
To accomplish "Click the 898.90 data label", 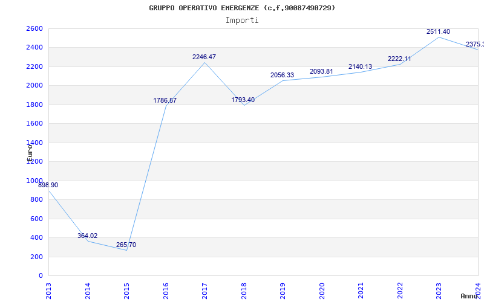I will coord(48,185).
